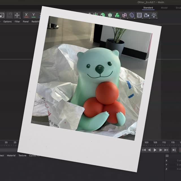Click frame 25 on the timeline ruler
Screen dimensions: 181x181
click(15, 143)
